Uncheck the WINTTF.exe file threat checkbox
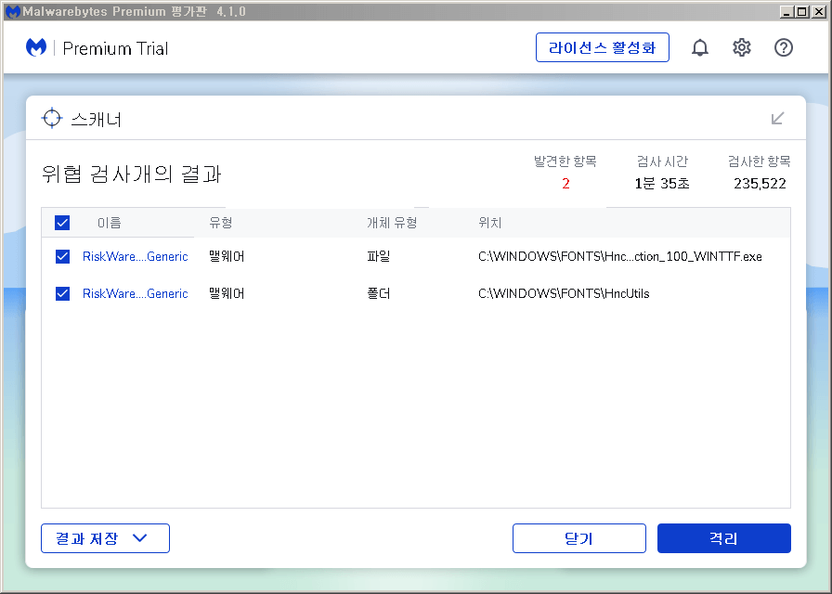This screenshot has width=832, height=594. (x=62, y=257)
